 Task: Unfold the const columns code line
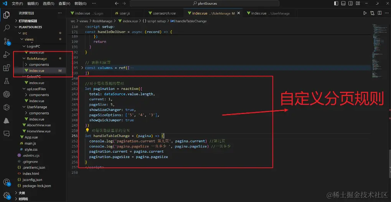[82, 68]
